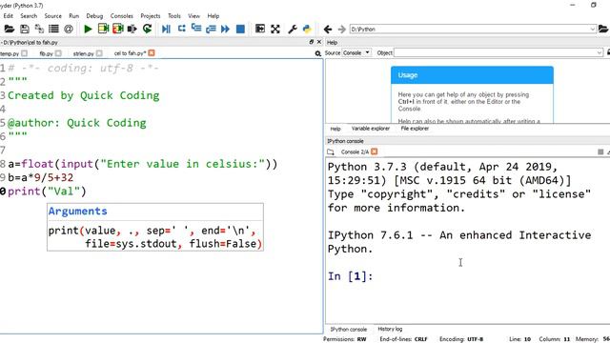
Task: Close Console 2/A tab
Action: click(x=375, y=151)
